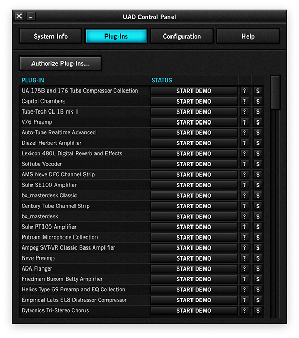Open help for Capitol Chambers

[x=244, y=102]
